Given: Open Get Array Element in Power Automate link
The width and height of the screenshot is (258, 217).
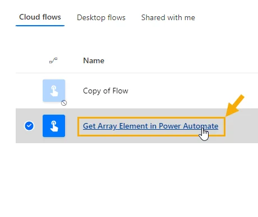Looking at the screenshot, I should (150, 126).
